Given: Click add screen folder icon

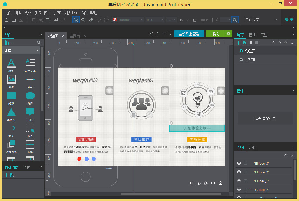Looking at the screenshot, I should tap(245, 43).
